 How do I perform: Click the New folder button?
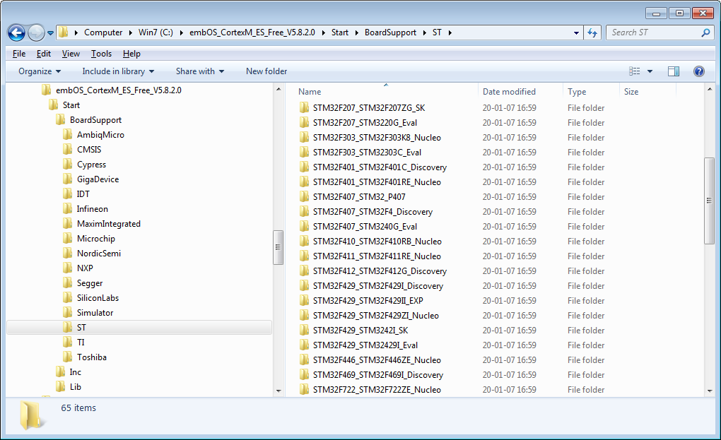point(266,71)
